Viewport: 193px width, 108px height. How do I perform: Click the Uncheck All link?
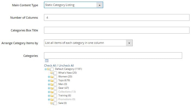coord(66,66)
